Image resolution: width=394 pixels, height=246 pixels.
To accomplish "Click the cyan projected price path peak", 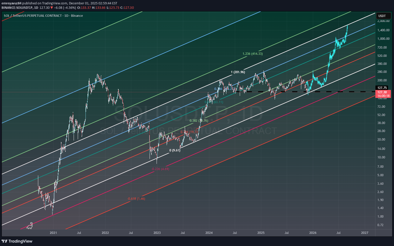I will (347, 26).
